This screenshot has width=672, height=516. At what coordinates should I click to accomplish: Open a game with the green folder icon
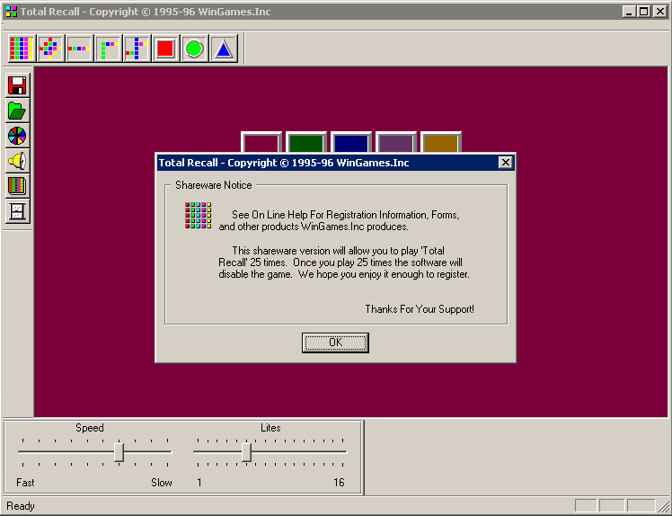pos(17,111)
